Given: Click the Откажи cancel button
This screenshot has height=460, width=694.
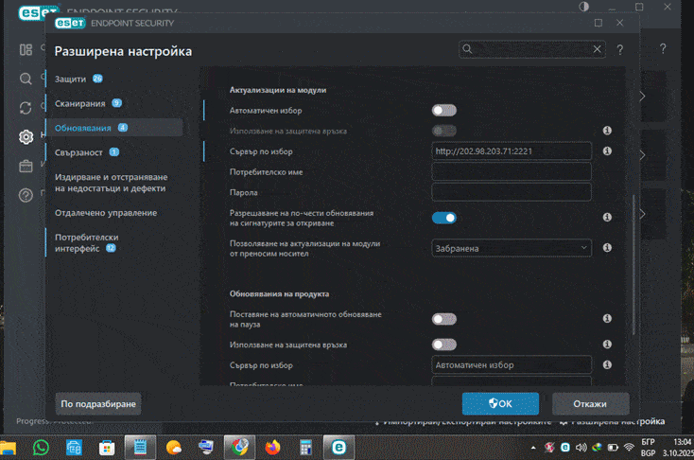Looking at the screenshot, I should [x=590, y=404].
